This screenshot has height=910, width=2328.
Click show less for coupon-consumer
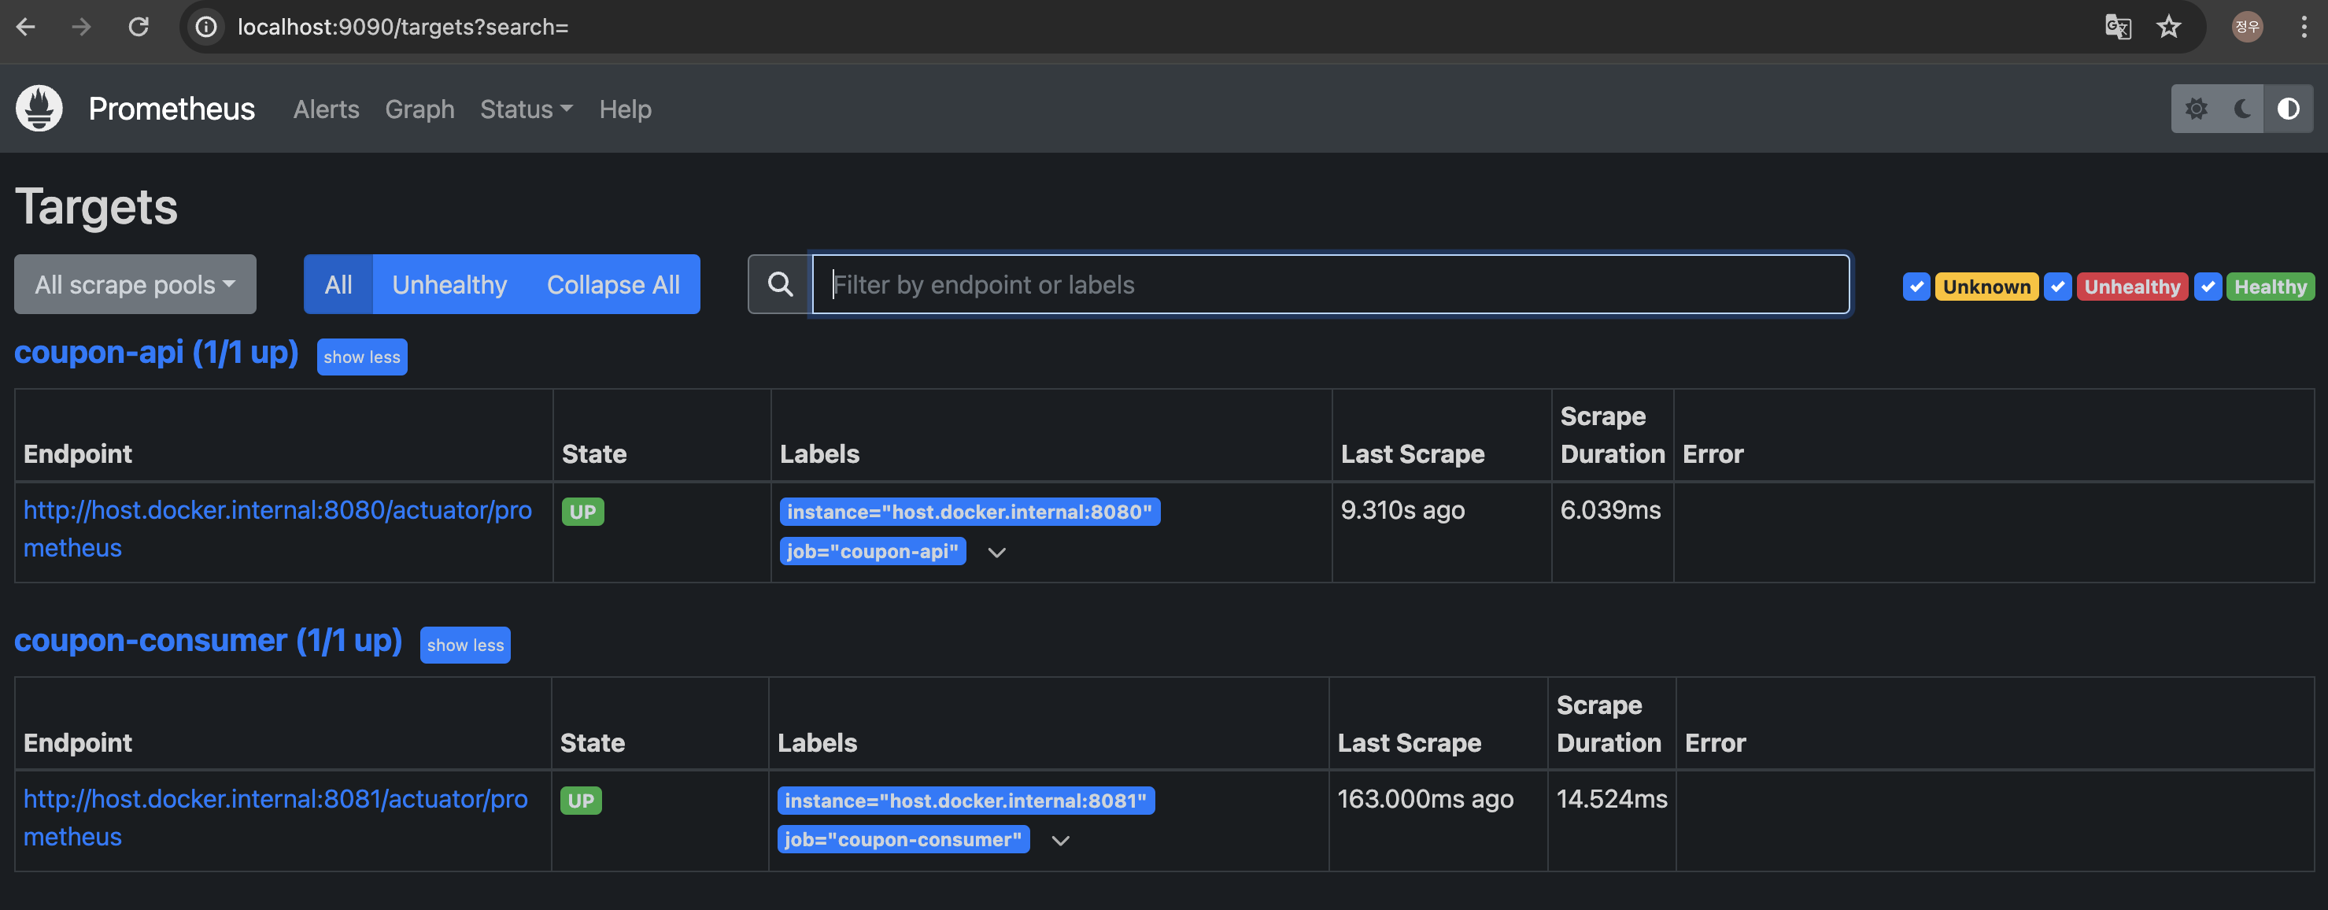pyautogui.click(x=464, y=646)
